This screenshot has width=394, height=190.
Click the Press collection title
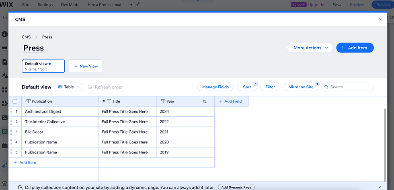[34, 48]
